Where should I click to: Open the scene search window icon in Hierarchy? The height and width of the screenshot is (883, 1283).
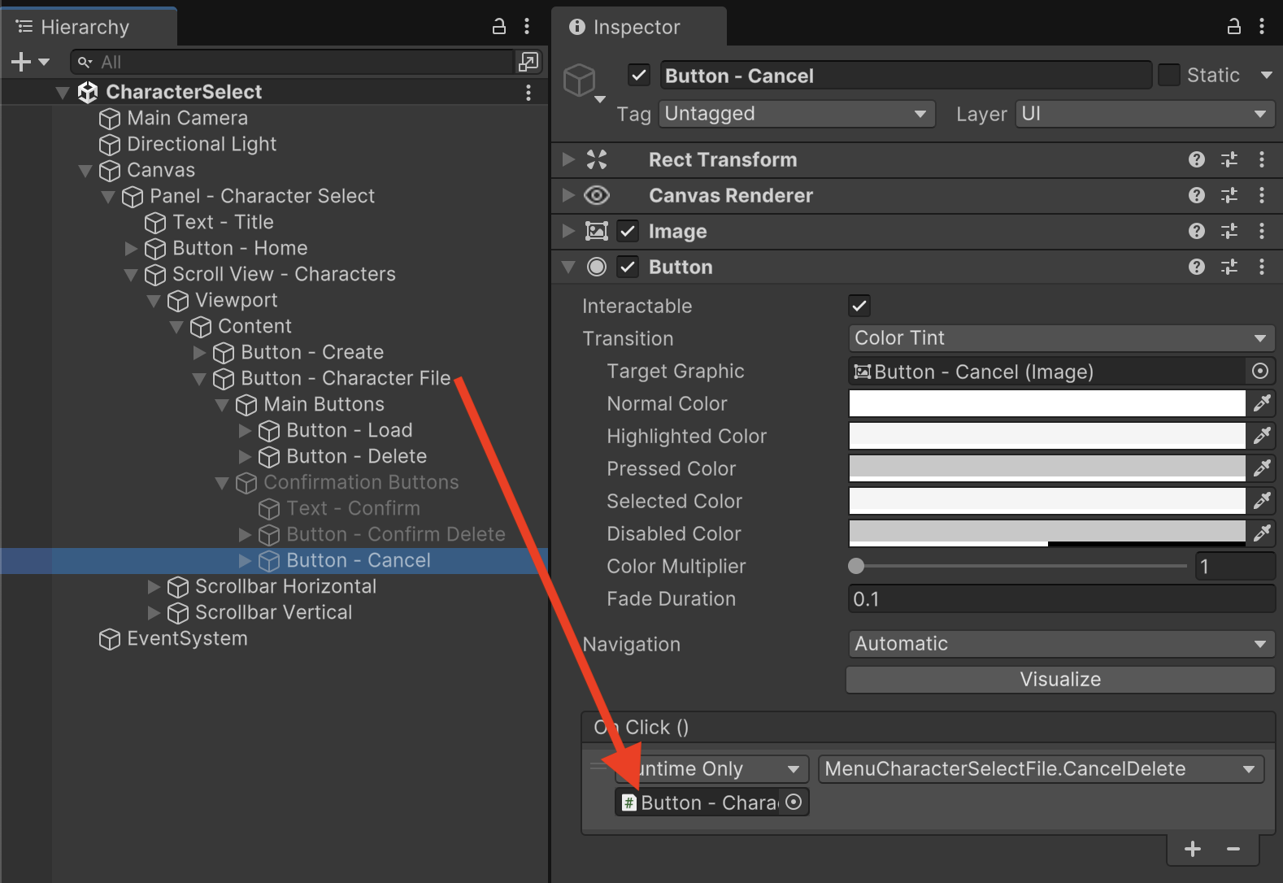[528, 62]
